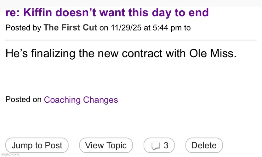Viewport: 262px width, 157px height.
Task: Click the trailing "to" after the timestamp
Action: tap(187, 28)
